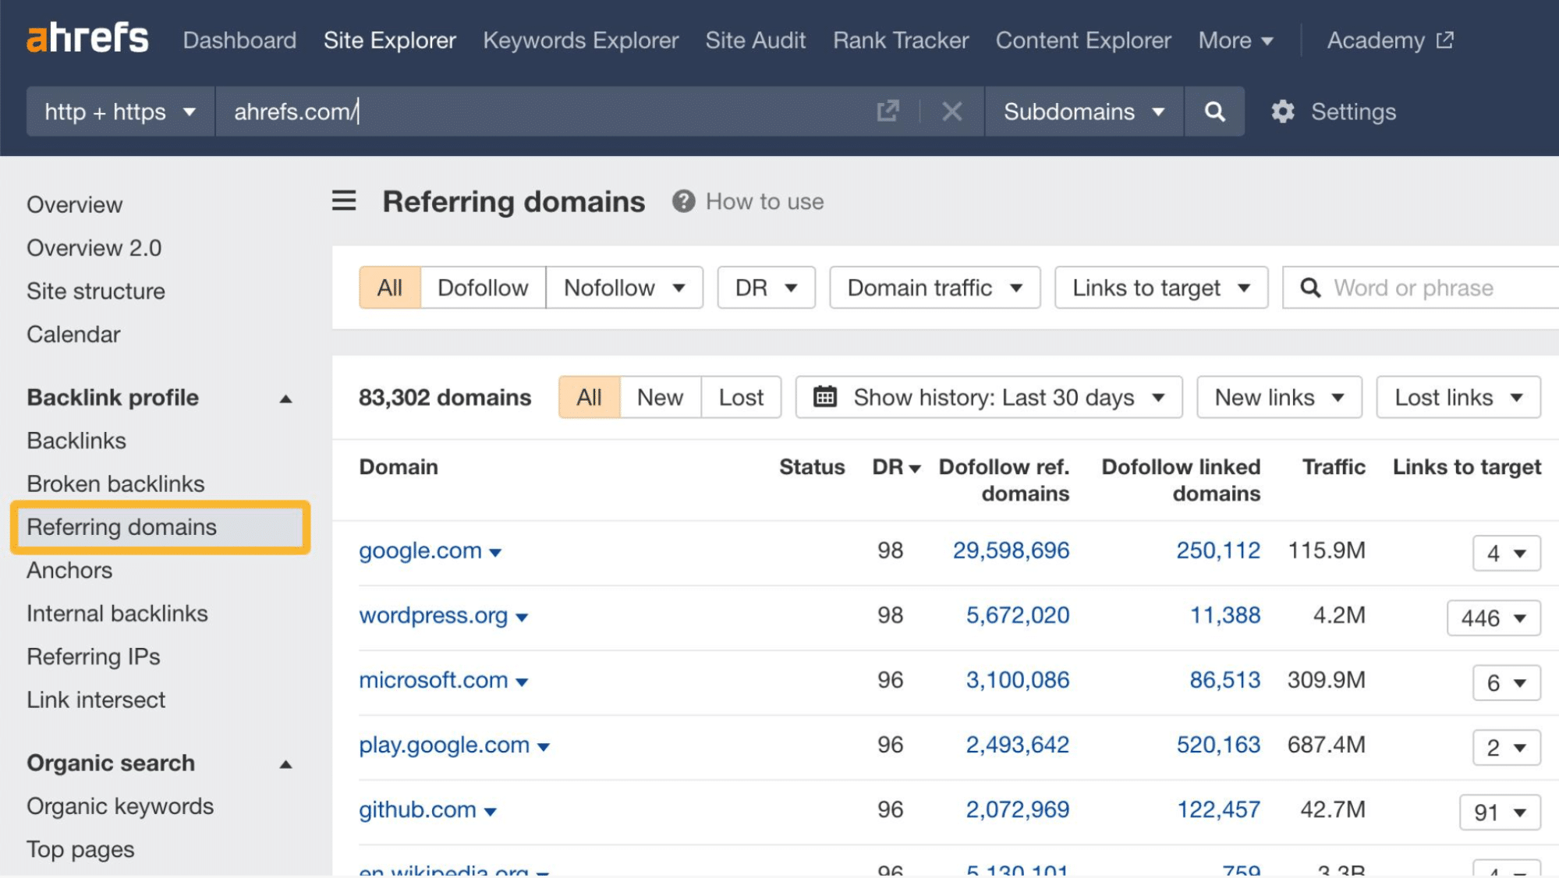
Task: Open Link intersect report
Action: pyautogui.click(x=96, y=699)
